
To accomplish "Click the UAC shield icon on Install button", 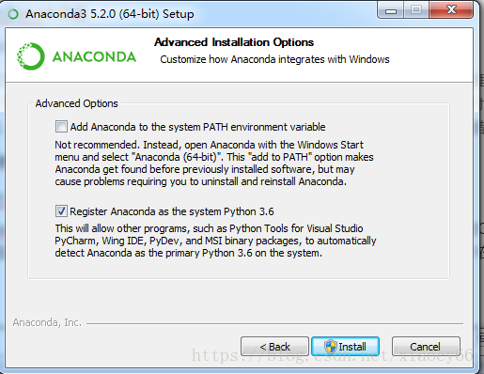I will pos(331,347).
